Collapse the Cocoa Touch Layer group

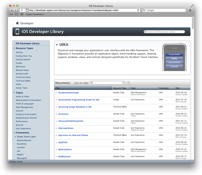click(x=15, y=137)
